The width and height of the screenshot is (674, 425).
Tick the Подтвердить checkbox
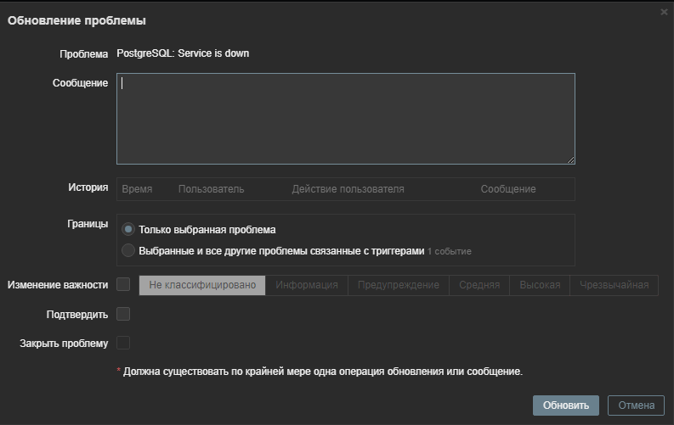(123, 314)
